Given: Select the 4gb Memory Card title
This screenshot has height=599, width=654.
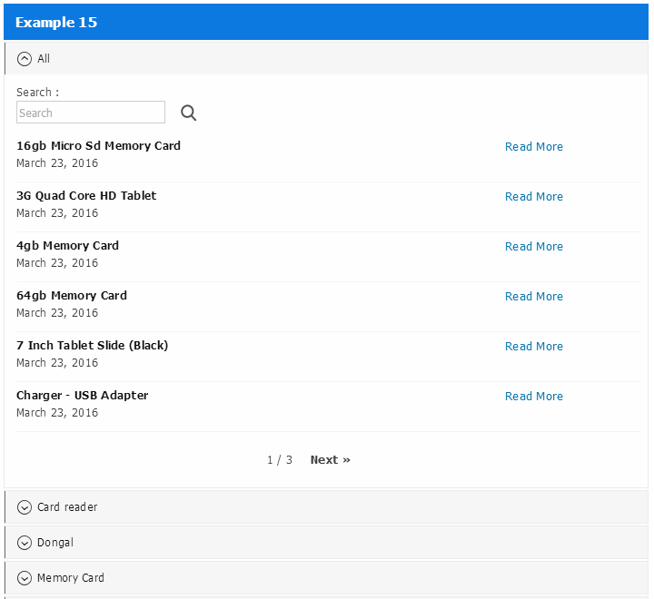Looking at the screenshot, I should click(x=67, y=246).
